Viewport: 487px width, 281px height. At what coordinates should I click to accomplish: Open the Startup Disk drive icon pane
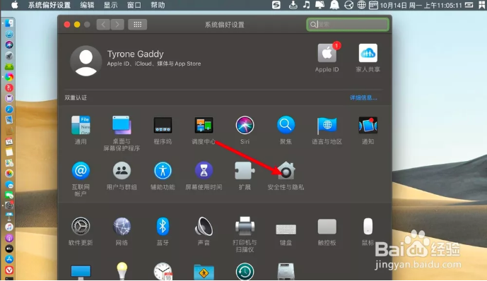pos(286,272)
